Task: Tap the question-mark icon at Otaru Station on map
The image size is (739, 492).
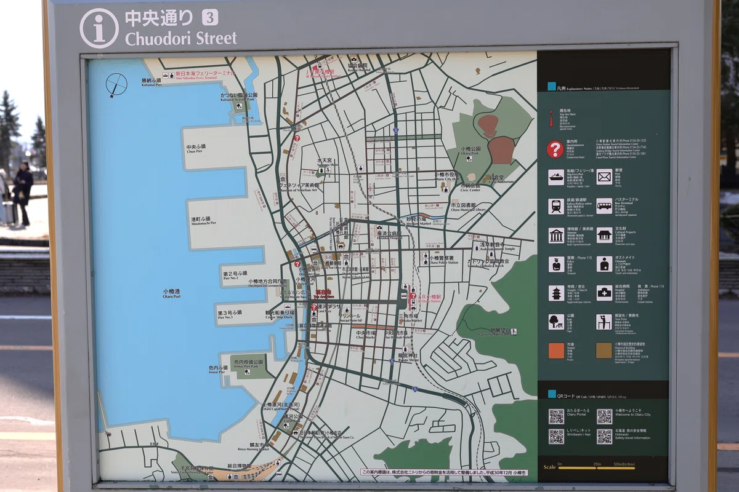Action: (x=413, y=296)
